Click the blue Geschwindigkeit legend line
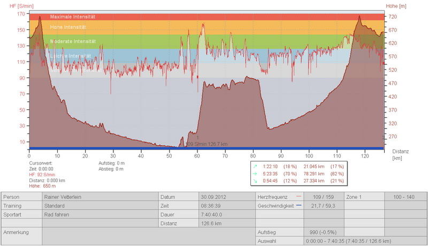Viewport: 428px width, 246px height. pos(299,205)
